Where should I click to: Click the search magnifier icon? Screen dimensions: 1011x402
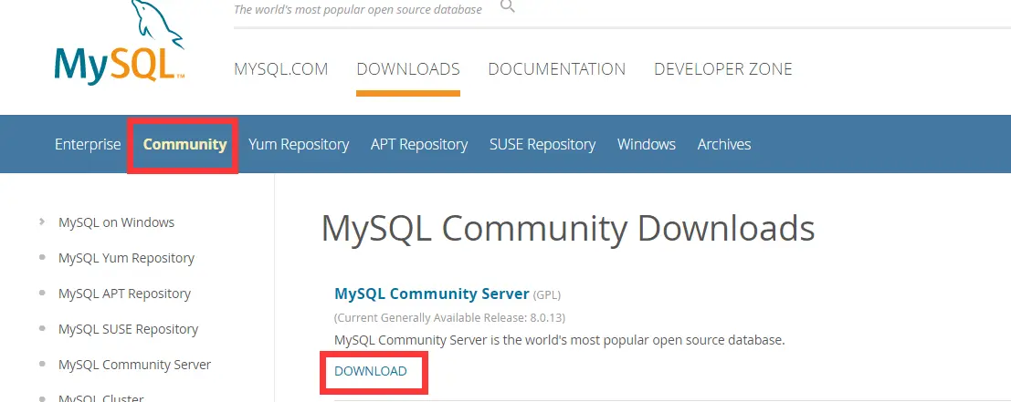click(508, 6)
